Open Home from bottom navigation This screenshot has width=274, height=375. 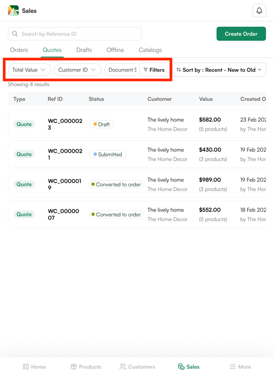[34, 366]
